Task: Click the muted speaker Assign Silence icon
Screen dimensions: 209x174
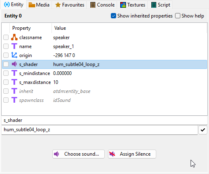Action: (x=112, y=154)
